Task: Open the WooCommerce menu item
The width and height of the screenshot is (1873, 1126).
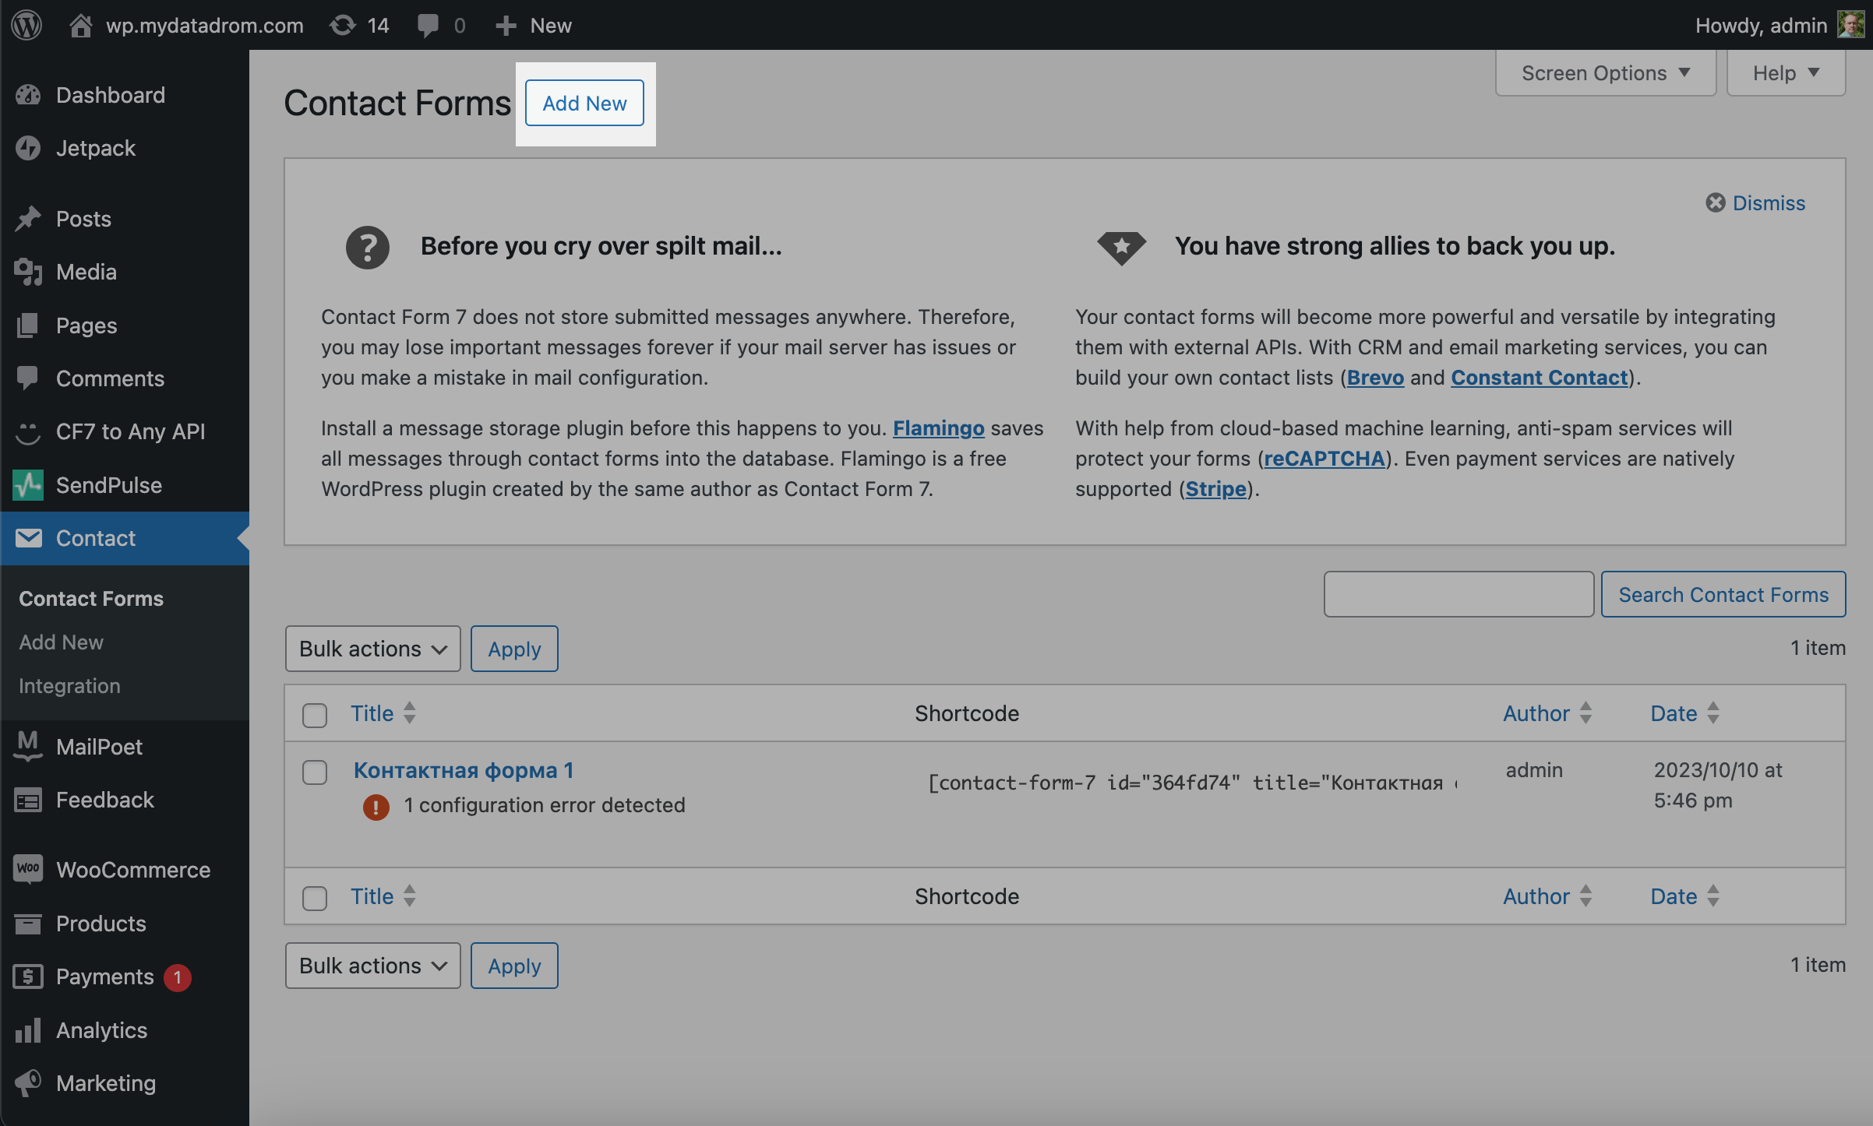Action: (x=125, y=870)
